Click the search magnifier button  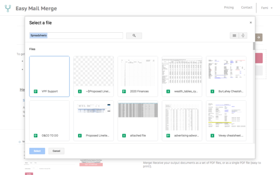(x=134, y=35)
